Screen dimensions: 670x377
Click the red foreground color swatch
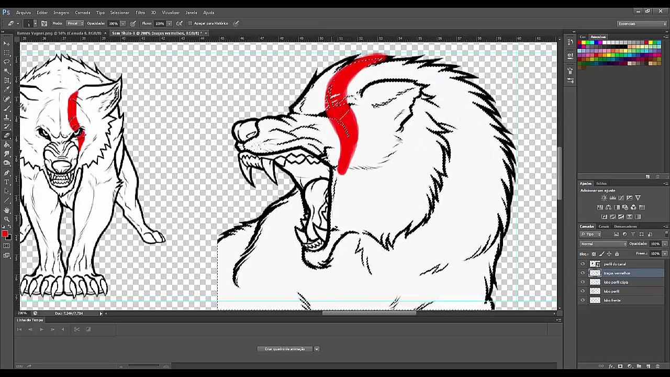(5, 234)
